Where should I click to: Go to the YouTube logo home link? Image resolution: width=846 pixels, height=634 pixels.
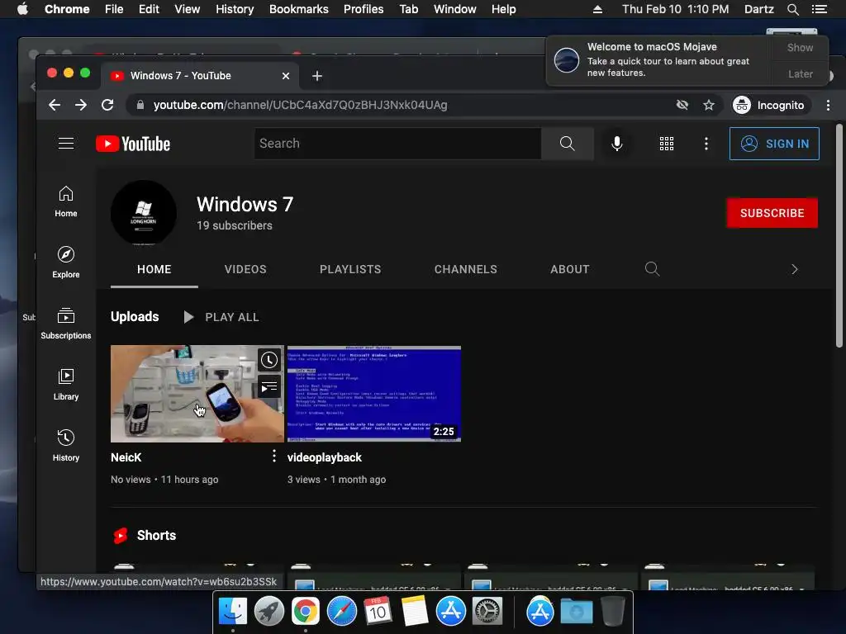tap(133, 144)
